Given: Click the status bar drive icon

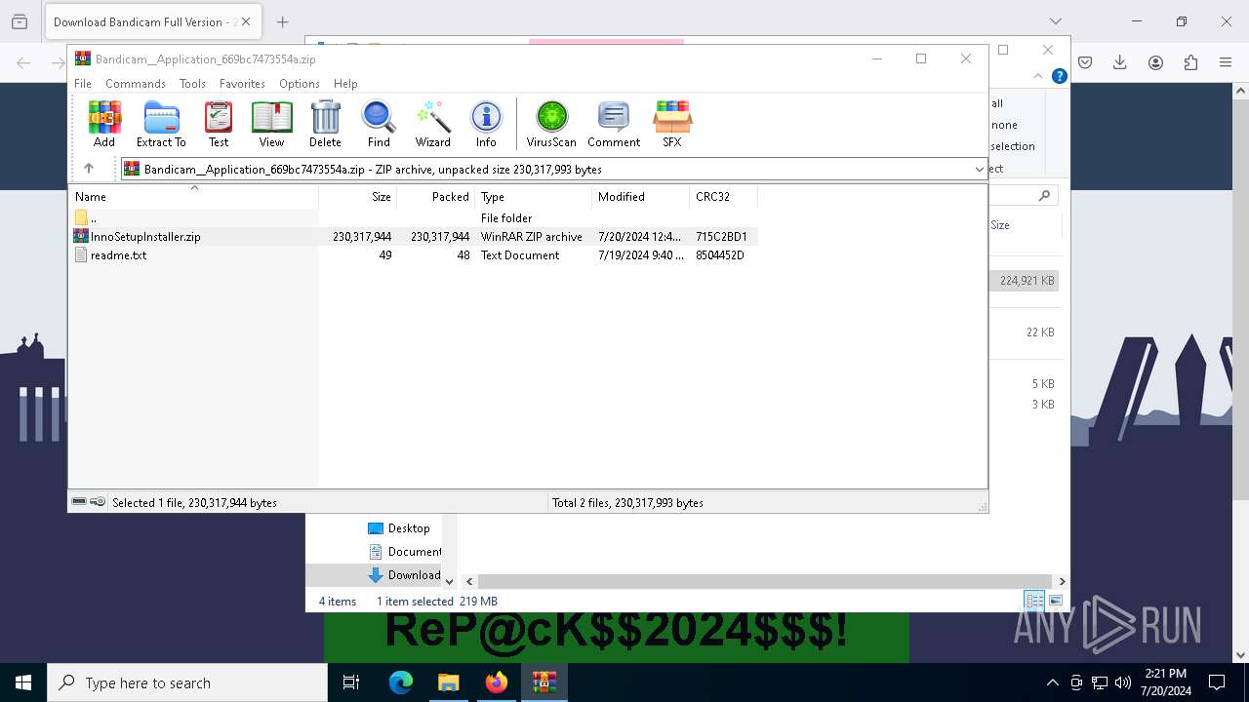Looking at the screenshot, I should click(79, 502).
